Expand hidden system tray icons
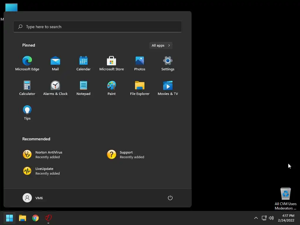 [x=256, y=218]
